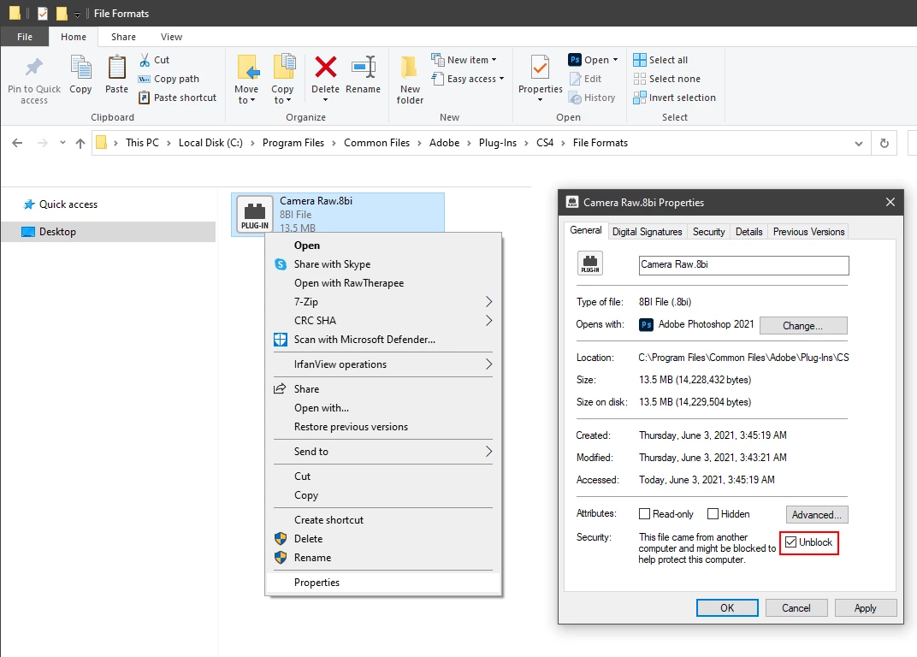This screenshot has width=917, height=657.
Task: Click the Cut scissors icon in ribbon
Action: (x=145, y=60)
